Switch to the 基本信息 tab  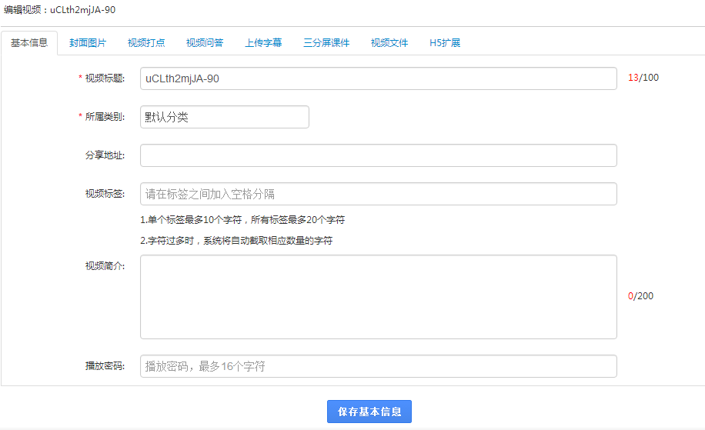29,43
